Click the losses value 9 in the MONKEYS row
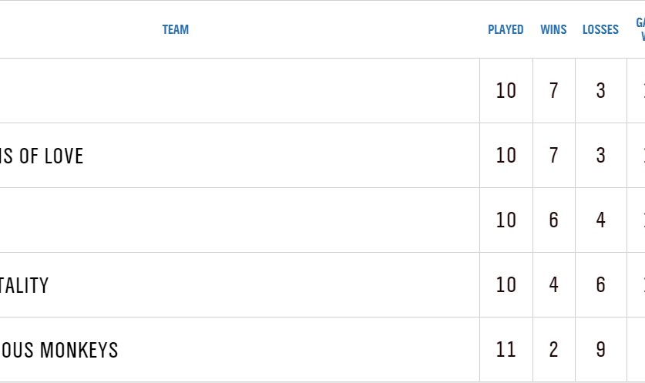The width and height of the screenshot is (645, 383). tap(601, 350)
